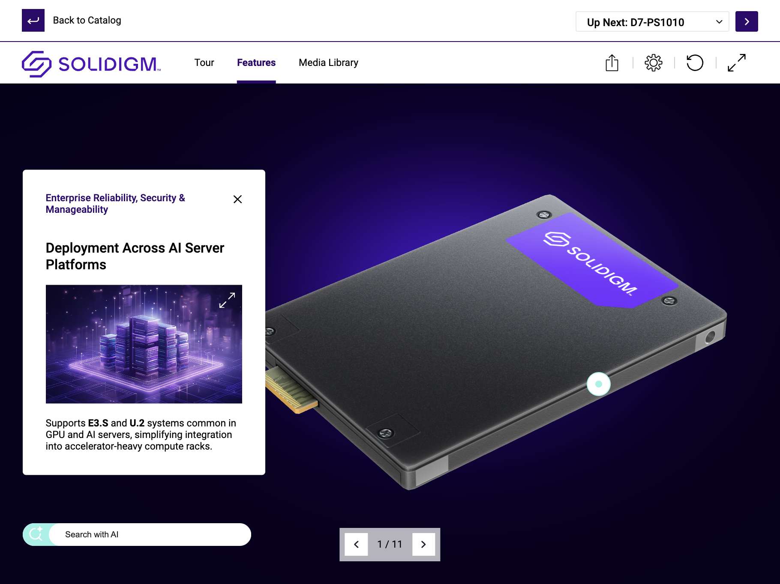Click the Solidigm logo
Screen dimensions: 780x584
click(91, 64)
